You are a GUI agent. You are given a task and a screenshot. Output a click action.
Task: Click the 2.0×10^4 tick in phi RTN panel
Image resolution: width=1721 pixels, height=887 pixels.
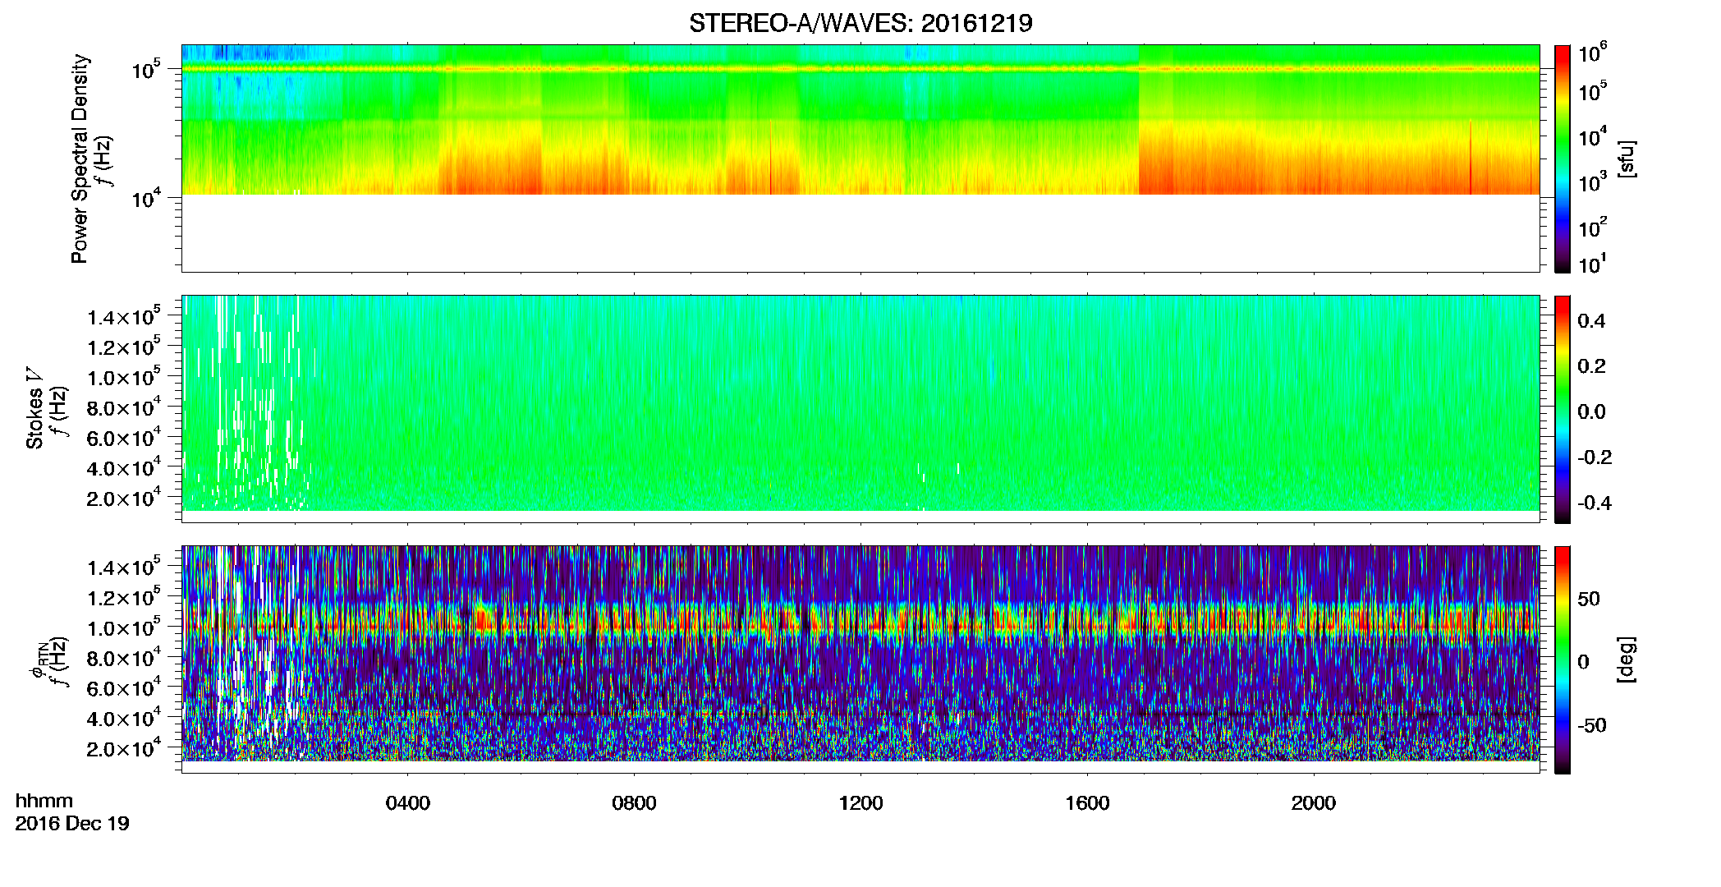coord(123,748)
